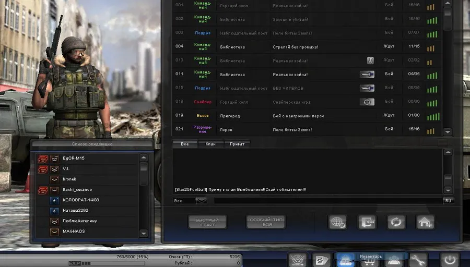Screen dimensions: 470x267
Task: Click the key lock icon in room 010
Action: pyautogui.click(x=370, y=60)
